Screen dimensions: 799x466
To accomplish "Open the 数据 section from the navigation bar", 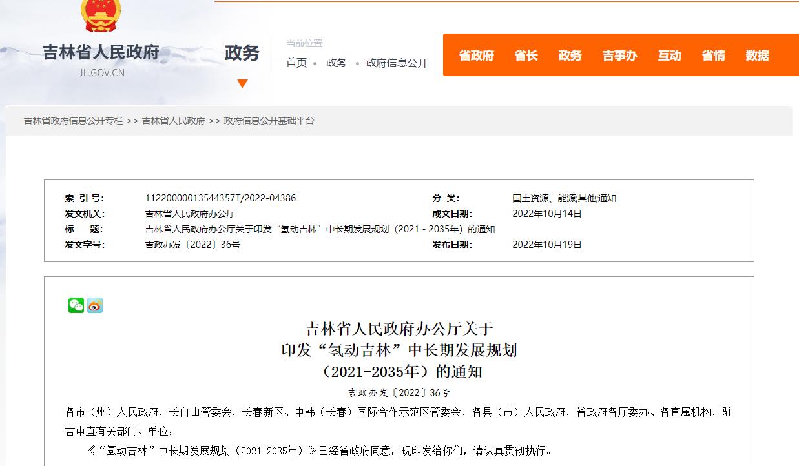I will pos(757,56).
